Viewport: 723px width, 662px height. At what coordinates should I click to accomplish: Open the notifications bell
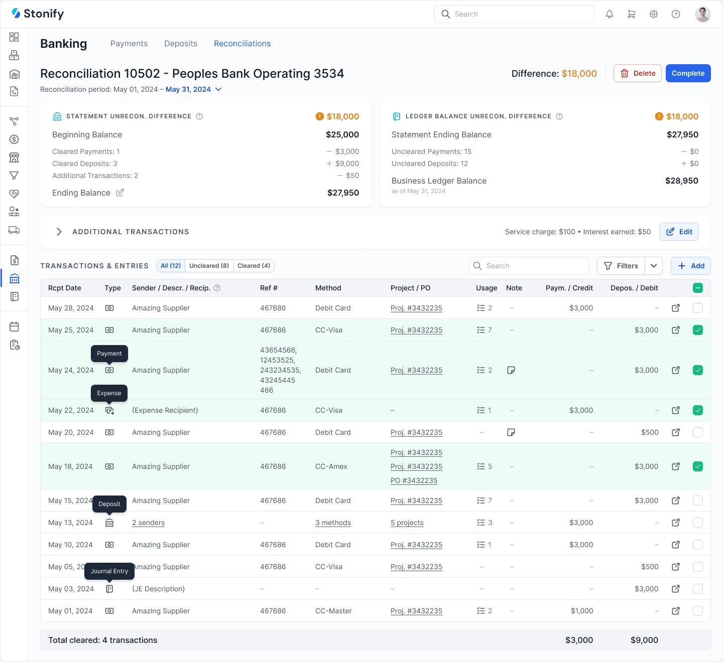pos(609,14)
